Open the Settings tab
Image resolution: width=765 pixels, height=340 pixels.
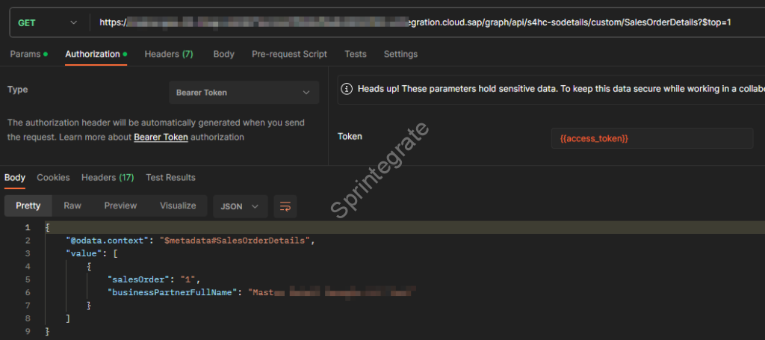tap(400, 54)
